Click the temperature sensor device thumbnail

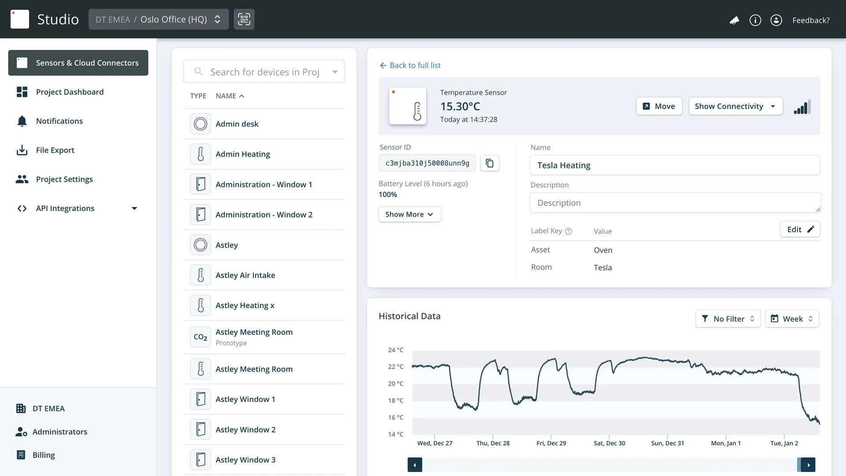(x=408, y=106)
